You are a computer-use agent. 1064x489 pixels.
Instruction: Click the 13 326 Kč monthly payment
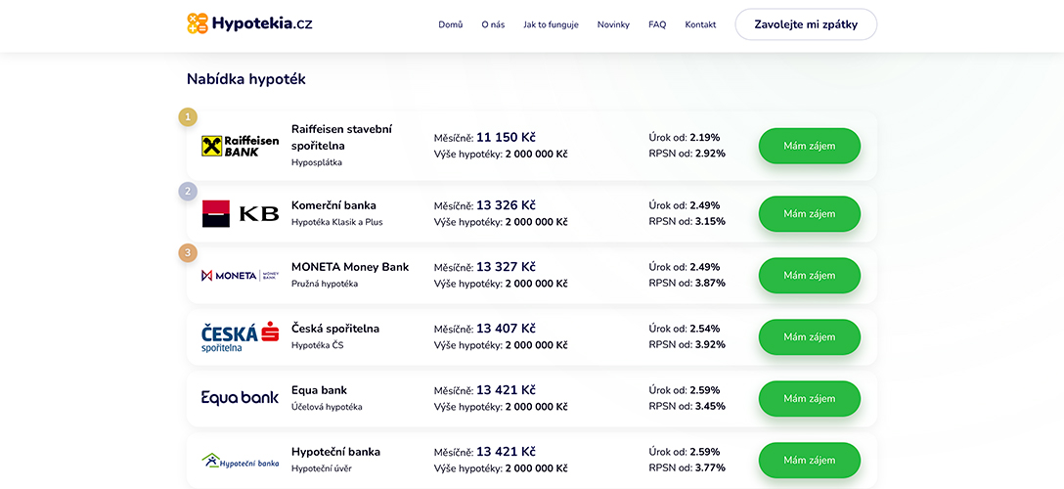pos(506,204)
